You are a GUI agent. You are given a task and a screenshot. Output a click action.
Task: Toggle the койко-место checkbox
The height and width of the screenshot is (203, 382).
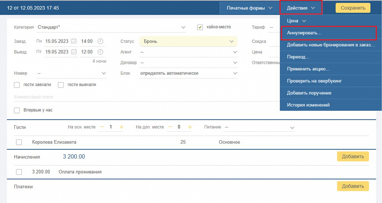[200, 27]
